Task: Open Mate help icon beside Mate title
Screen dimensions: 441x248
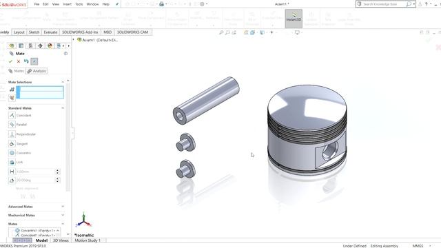Action: coord(65,54)
